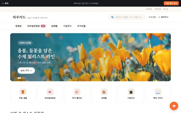The height and width of the screenshot is (113, 181).
Task: Select the third carousel dot
Action: (x=25, y=78)
